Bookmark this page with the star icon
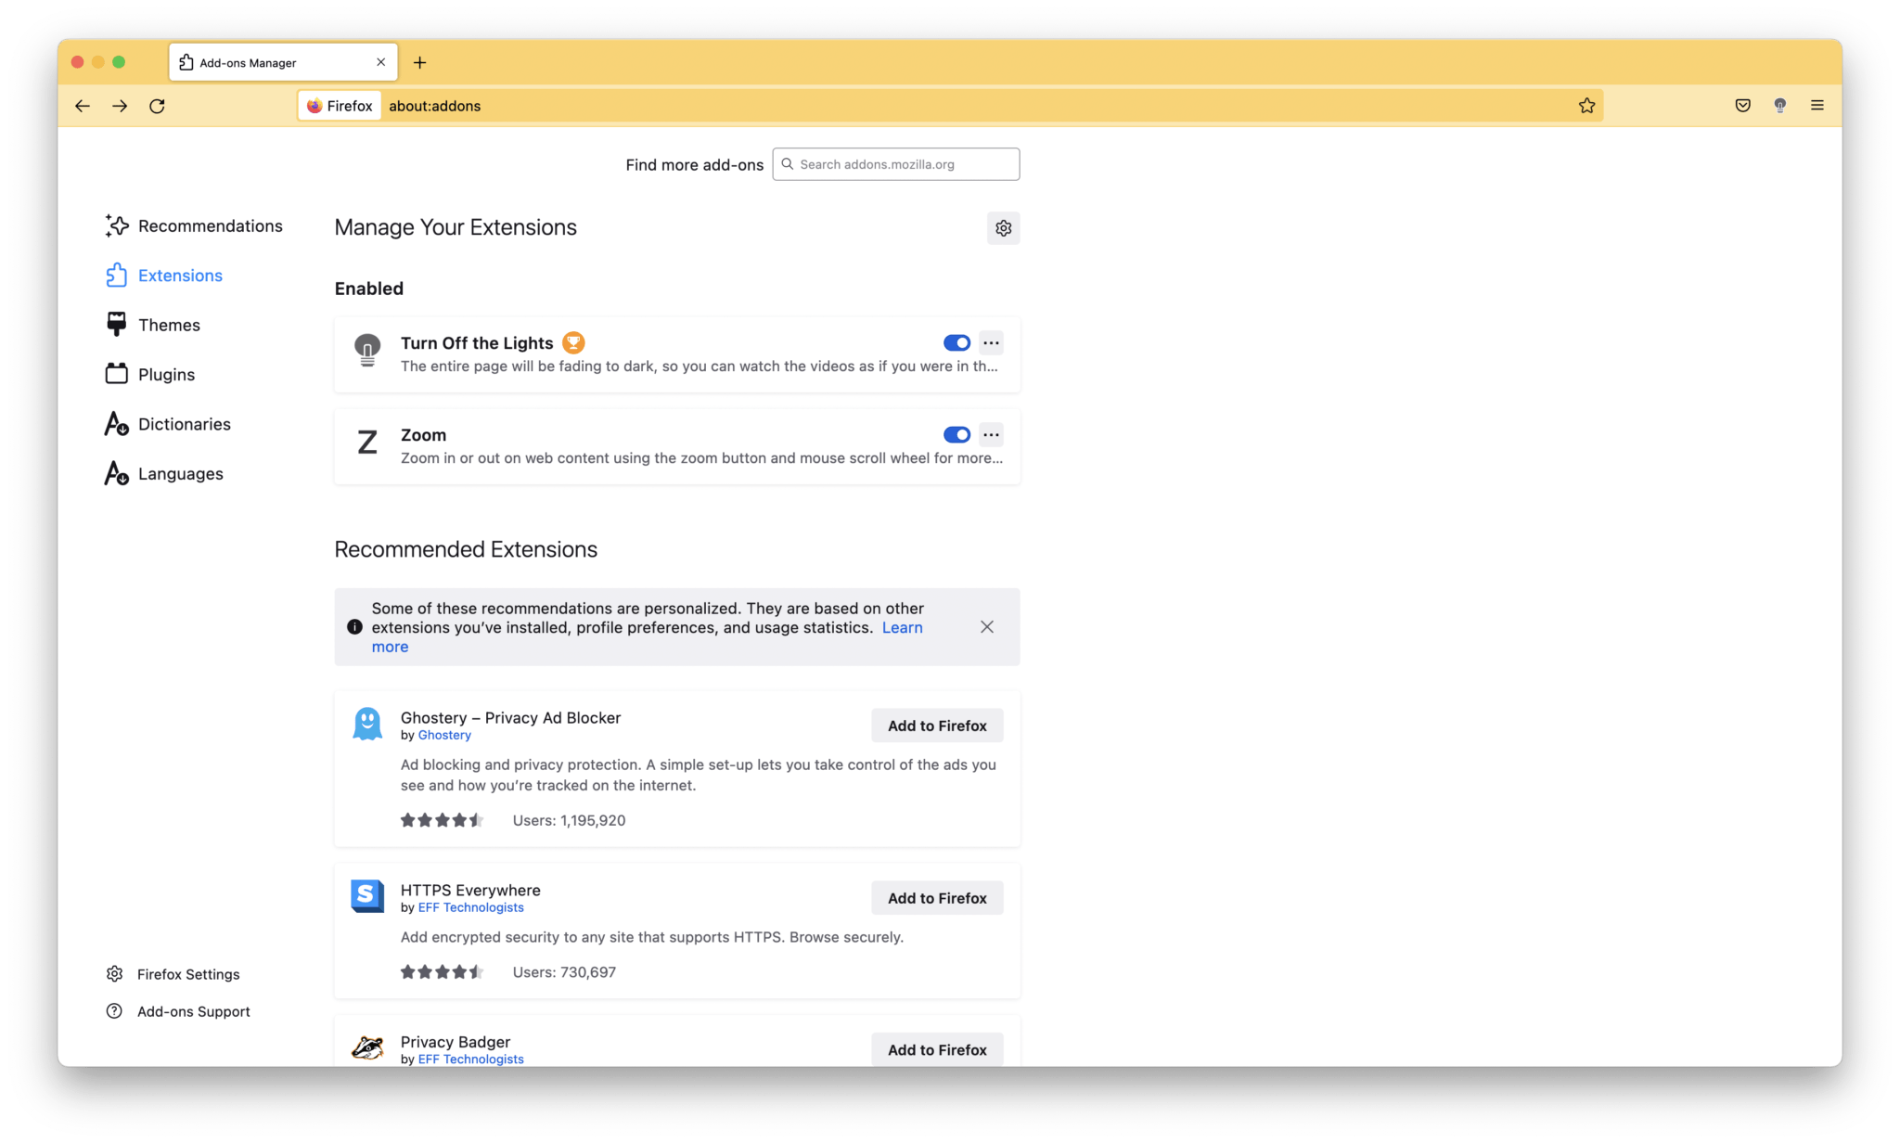1900x1143 pixels. 1586,106
